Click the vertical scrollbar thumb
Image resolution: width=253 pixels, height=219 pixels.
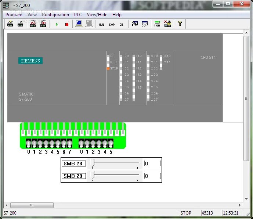pyautogui.click(x=246, y=98)
